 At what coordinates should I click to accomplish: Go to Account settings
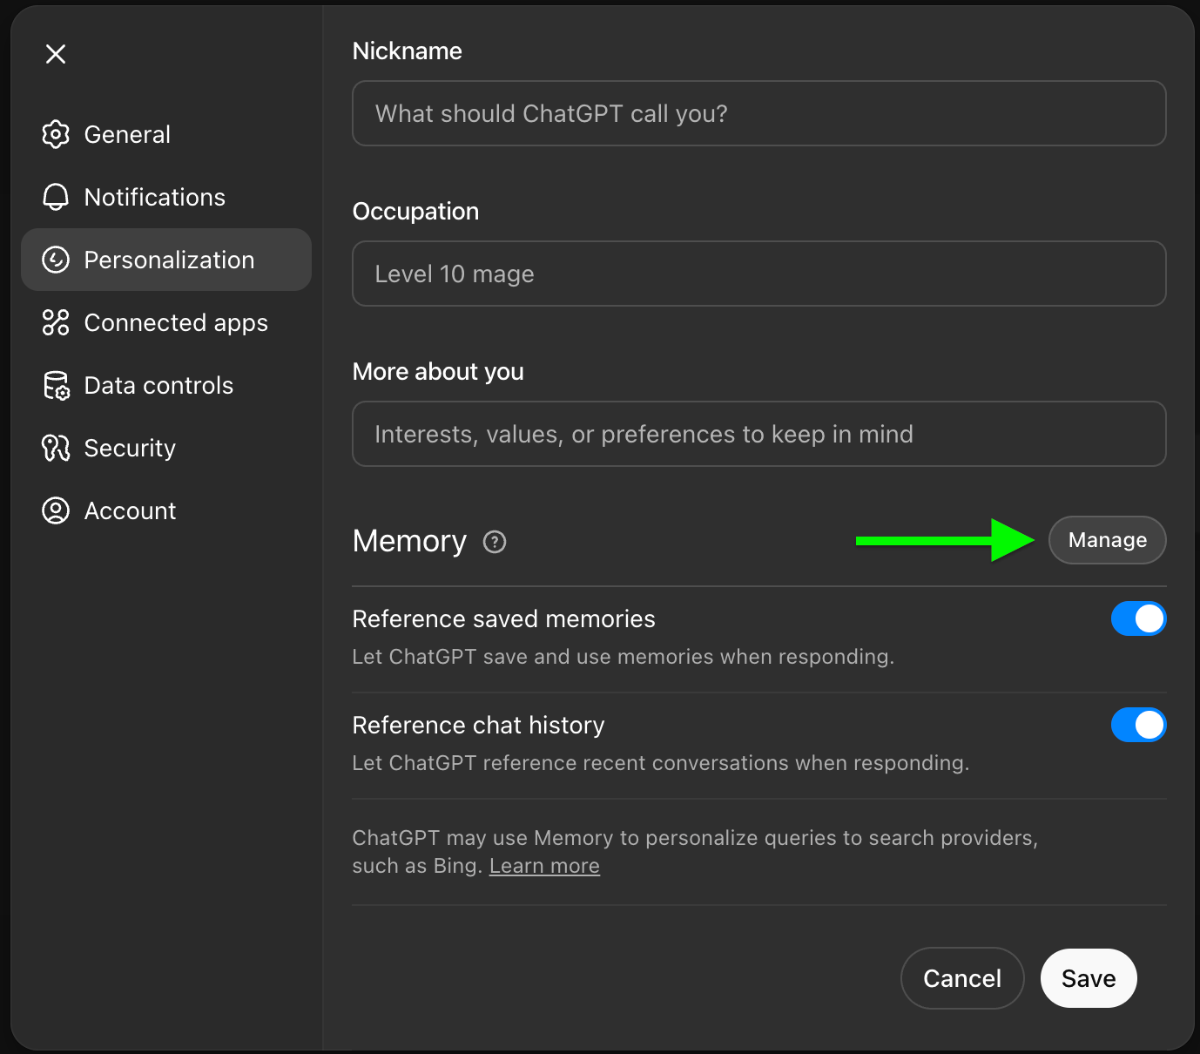click(130, 510)
